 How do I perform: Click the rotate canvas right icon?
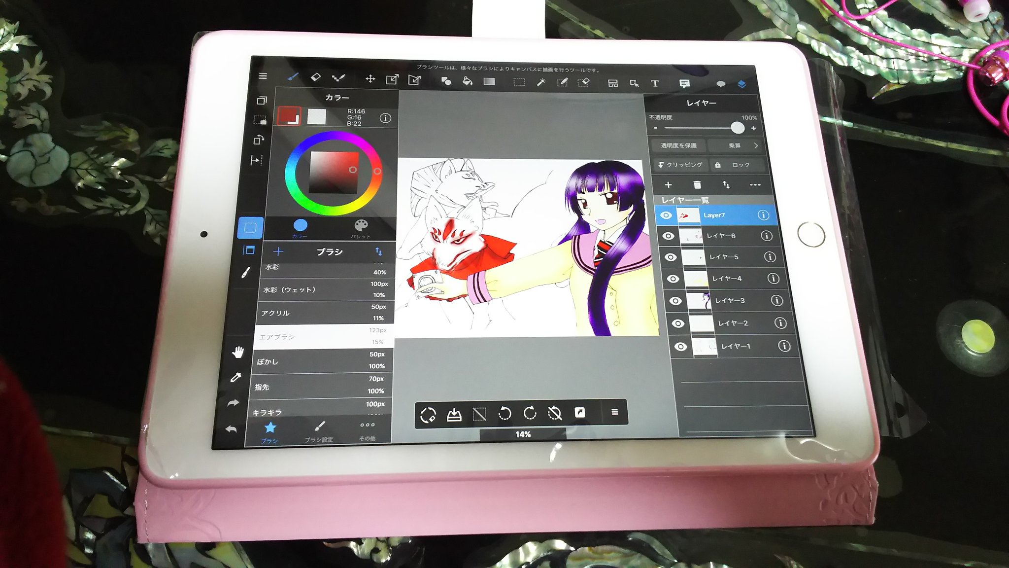[x=530, y=413]
